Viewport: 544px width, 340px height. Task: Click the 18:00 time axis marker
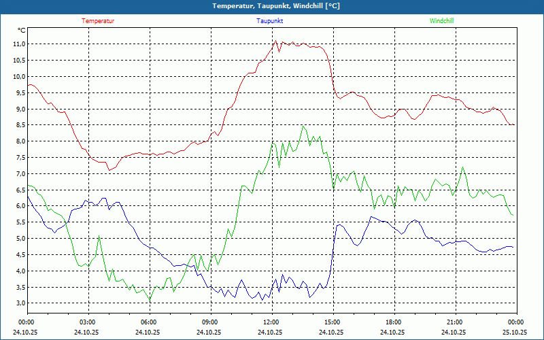(x=393, y=322)
